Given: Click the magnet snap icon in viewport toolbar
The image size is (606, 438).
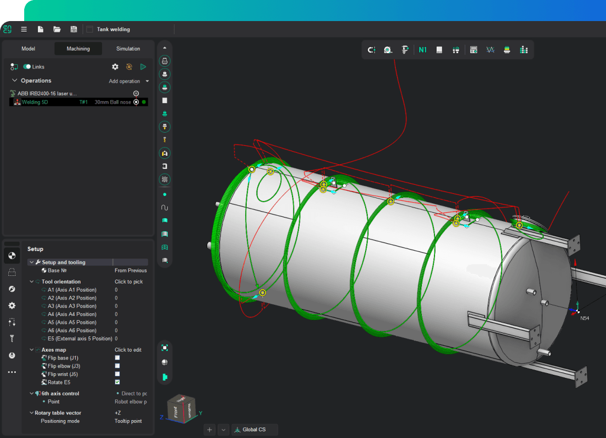Looking at the screenshot, I should (x=371, y=50).
